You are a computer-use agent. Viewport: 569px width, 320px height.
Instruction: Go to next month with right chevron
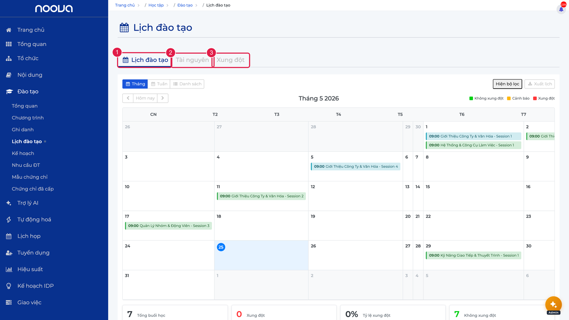[x=163, y=98]
